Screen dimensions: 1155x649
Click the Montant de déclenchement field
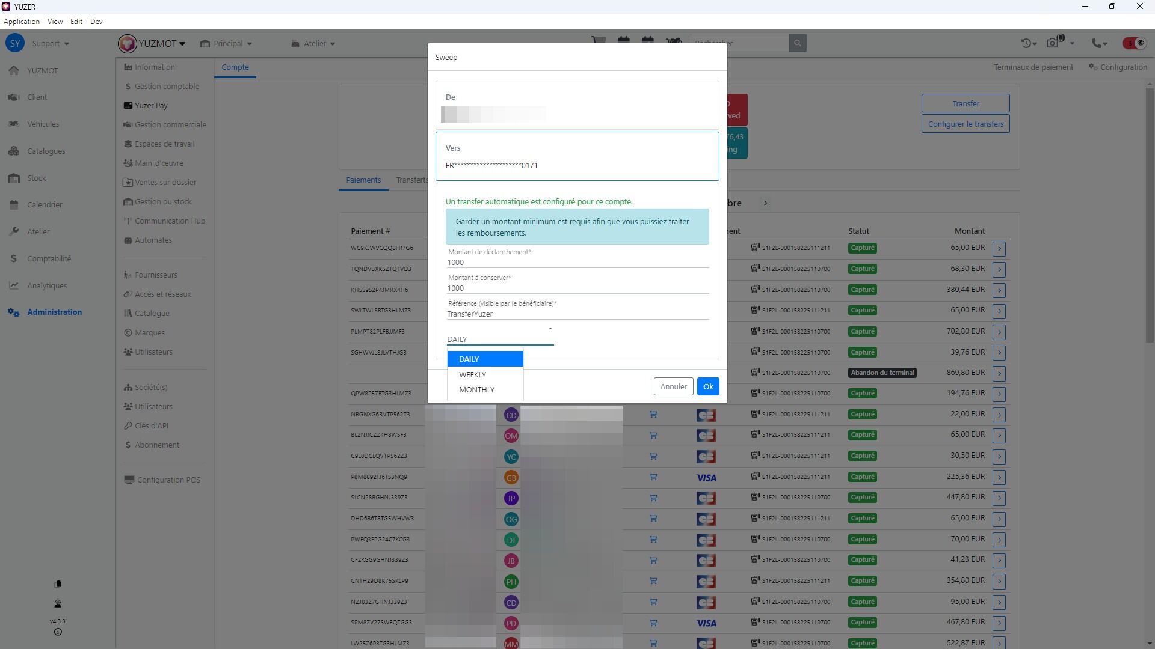(x=577, y=263)
